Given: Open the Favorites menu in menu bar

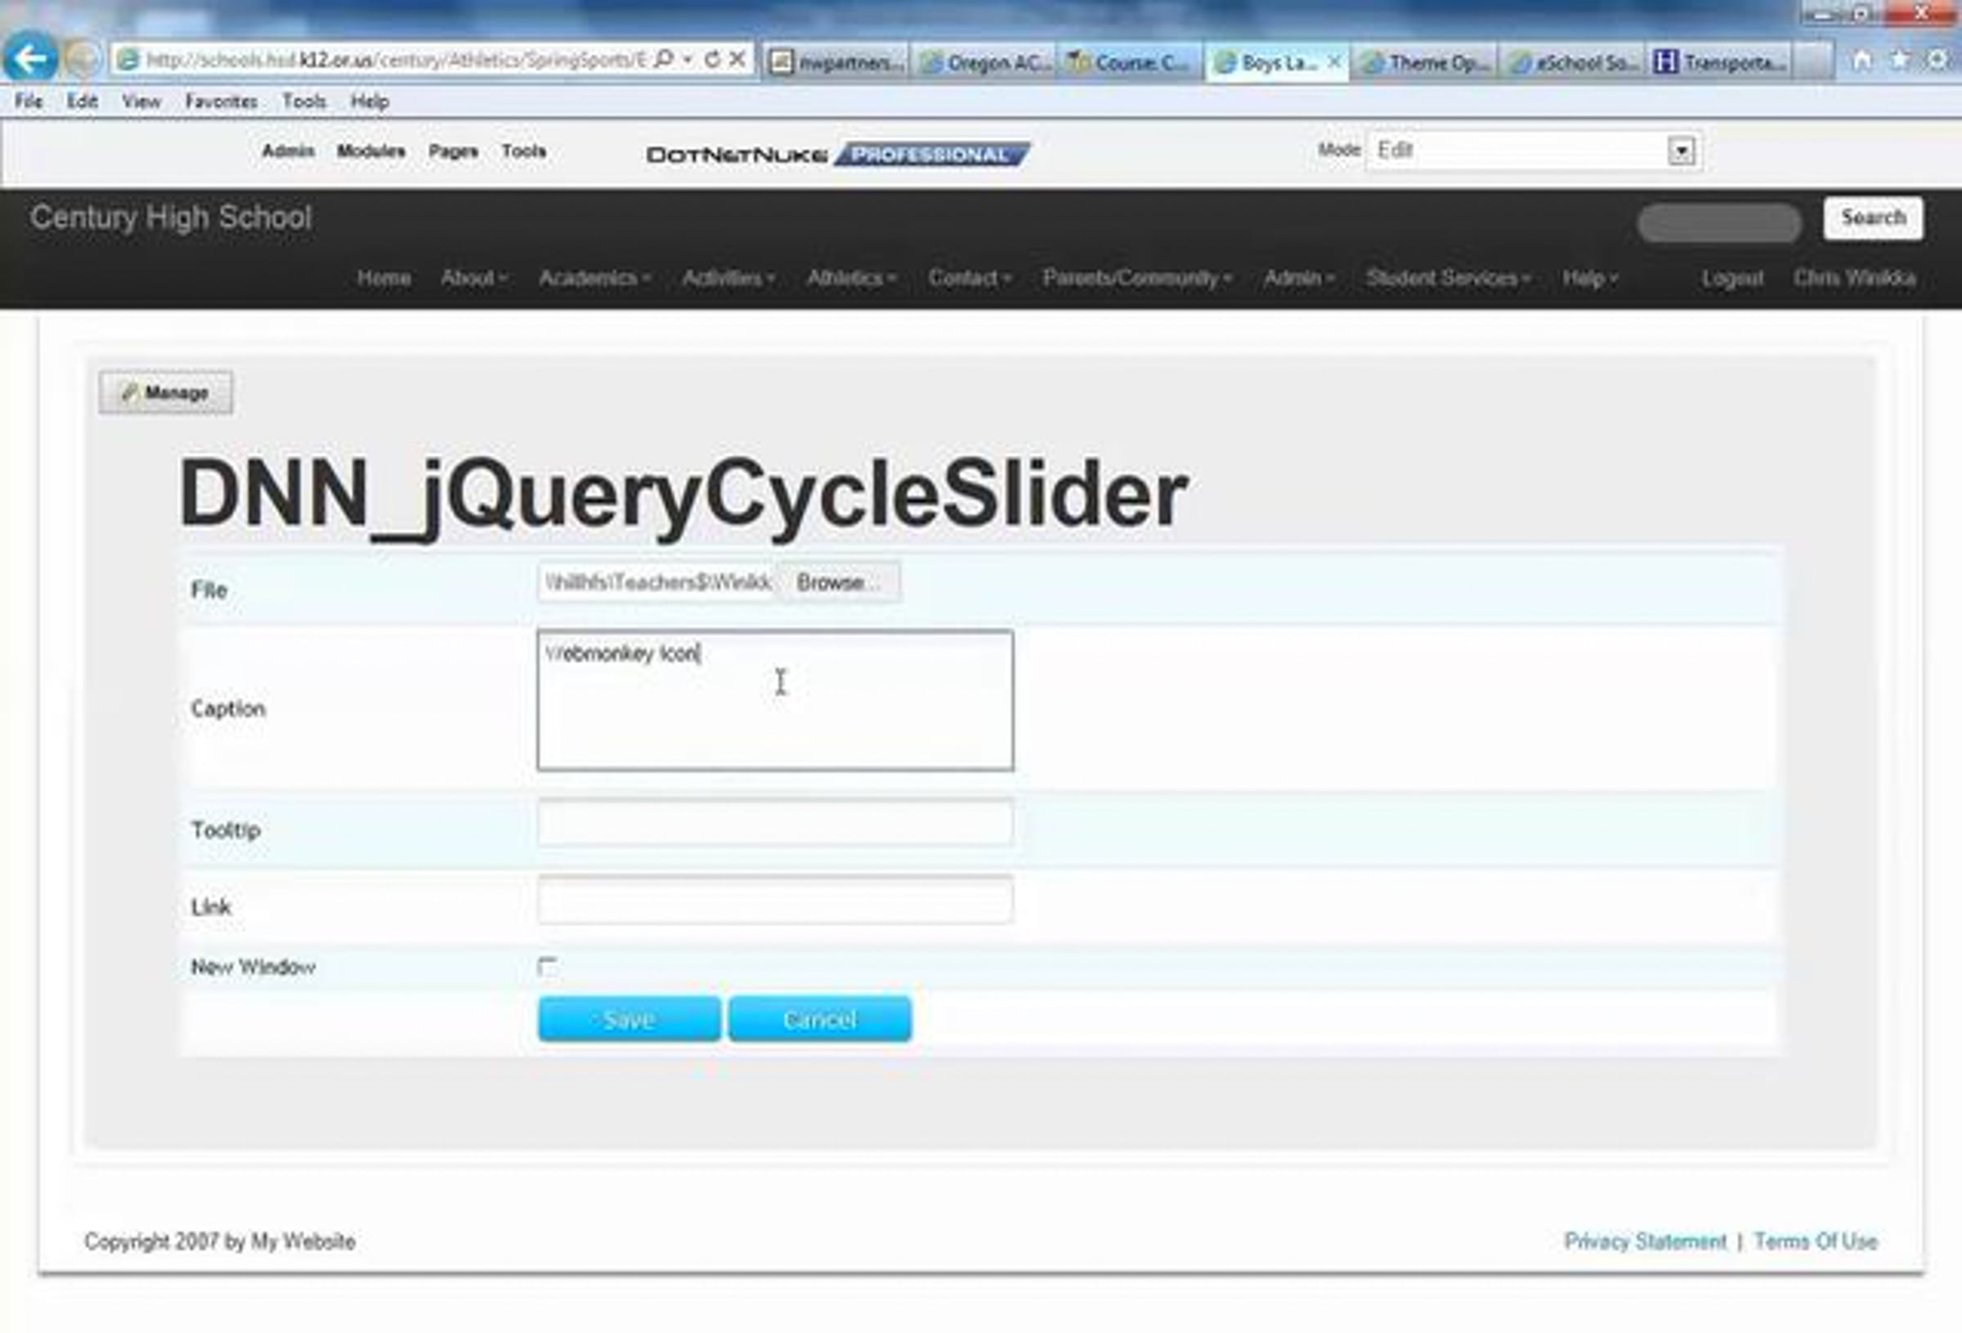Looking at the screenshot, I should [222, 101].
